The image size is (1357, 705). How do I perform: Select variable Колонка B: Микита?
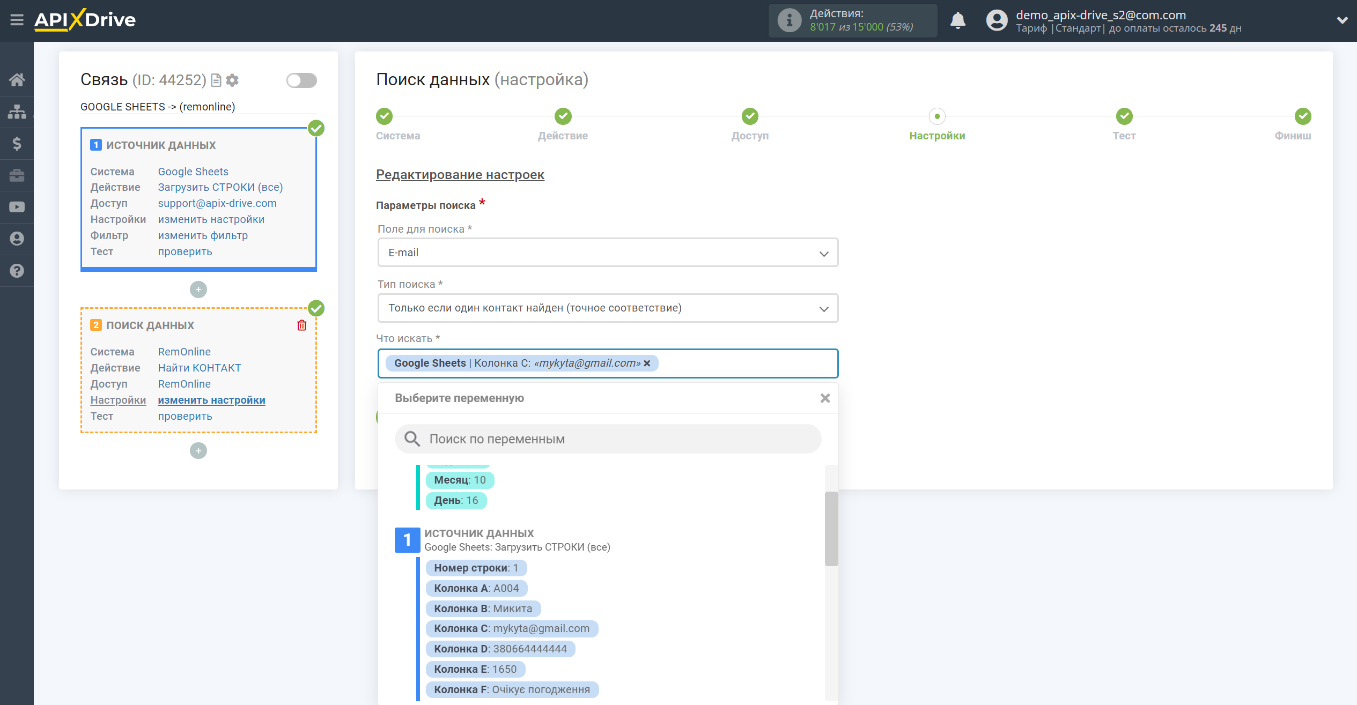point(483,608)
